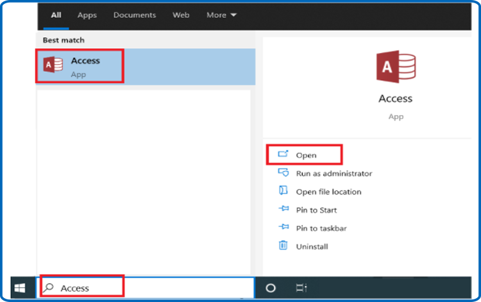This screenshot has width=481, height=302.
Task: Open the Access app best match result
Action: tap(146, 67)
